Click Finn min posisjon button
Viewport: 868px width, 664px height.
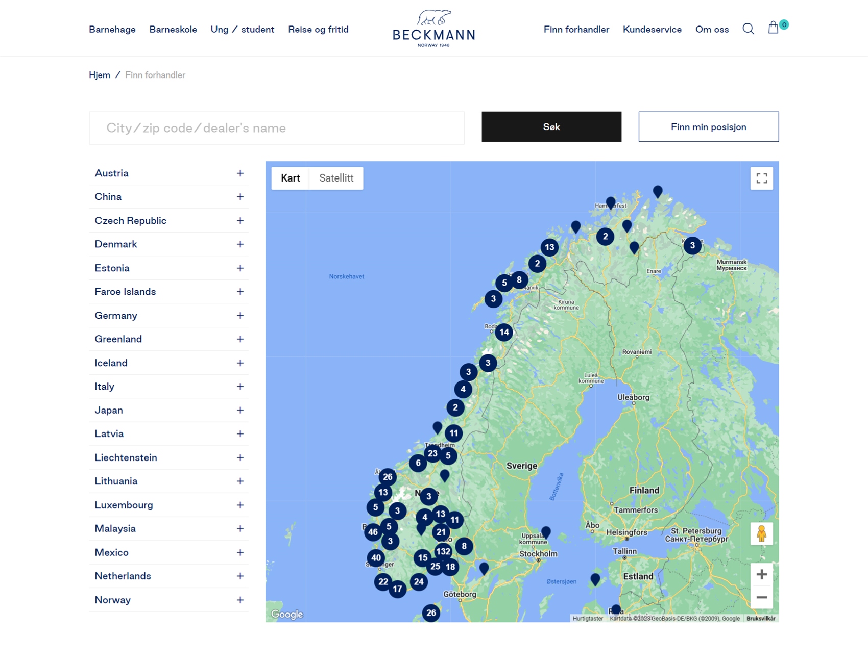708,127
